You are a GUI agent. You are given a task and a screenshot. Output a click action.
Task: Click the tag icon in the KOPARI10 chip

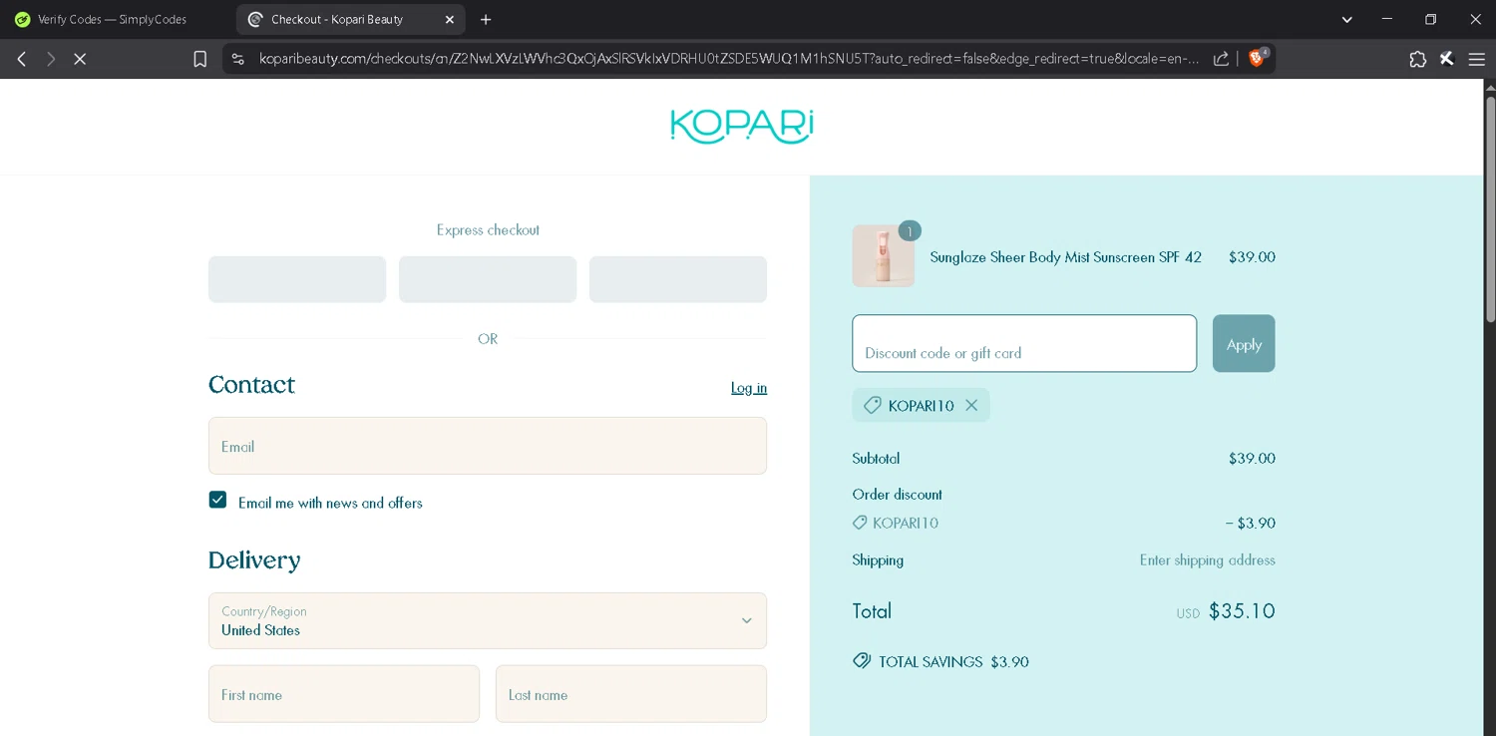tap(873, 405)
